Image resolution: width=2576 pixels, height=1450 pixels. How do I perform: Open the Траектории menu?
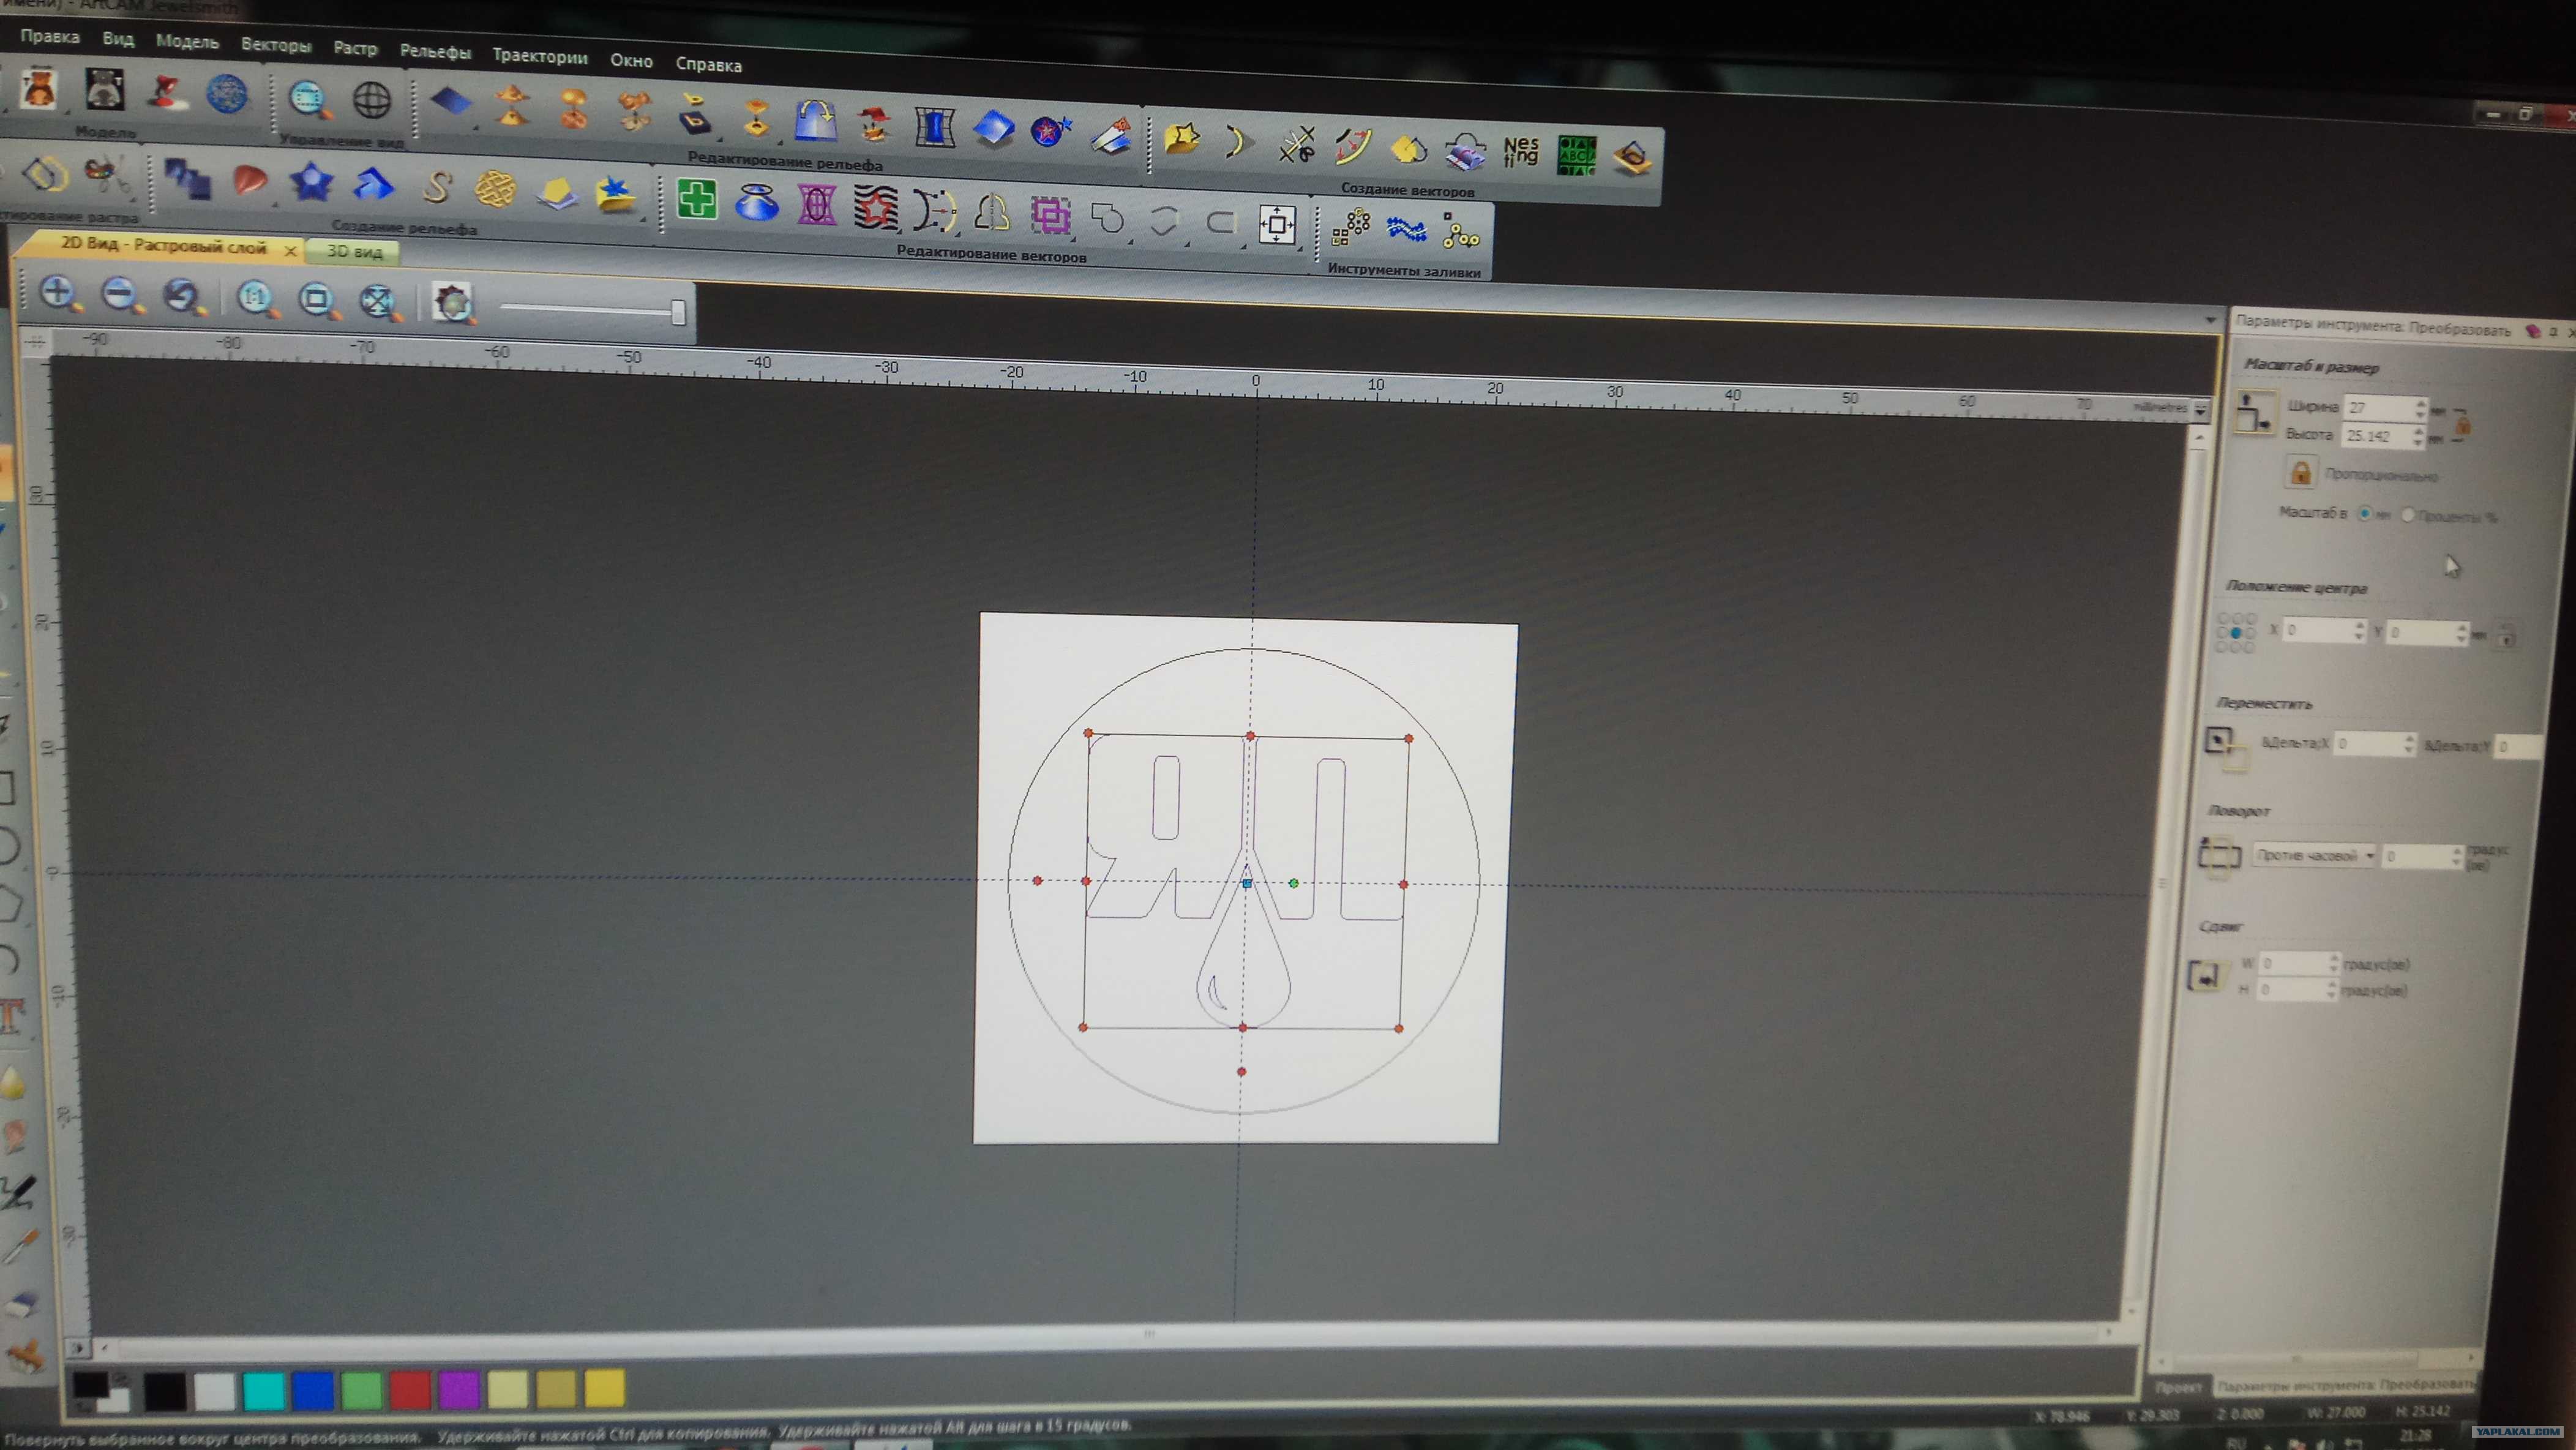click(540, 56)
